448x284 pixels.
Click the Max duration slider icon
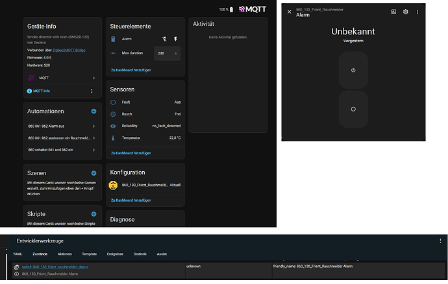(113, 53)
